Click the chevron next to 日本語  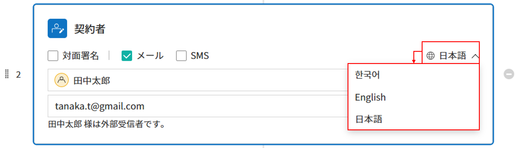click(x=475, y=56)
